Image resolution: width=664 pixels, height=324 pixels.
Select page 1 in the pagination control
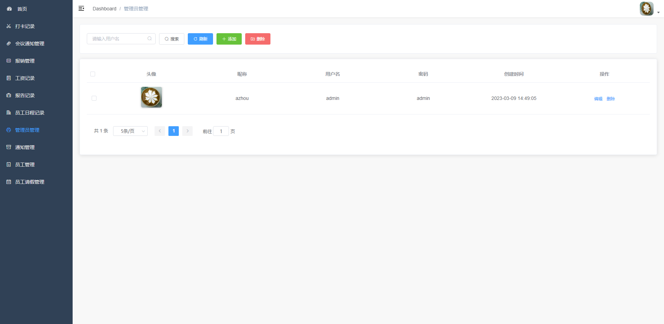[x=174, y=131]
